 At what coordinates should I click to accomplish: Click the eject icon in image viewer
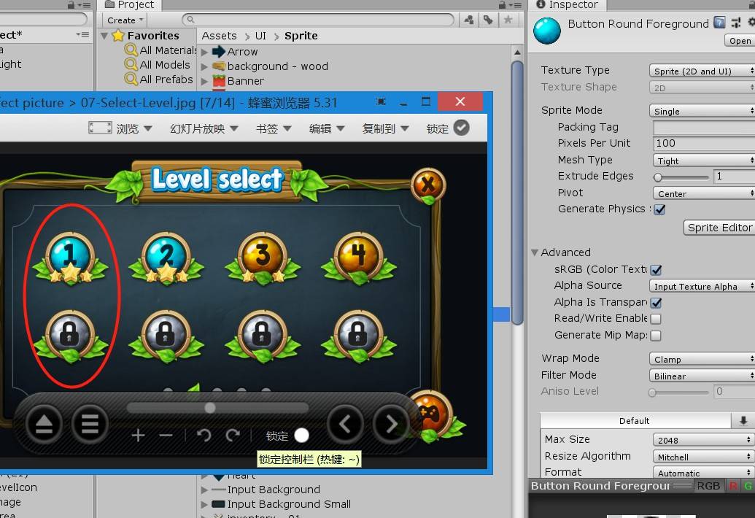[x=44, y=425]
